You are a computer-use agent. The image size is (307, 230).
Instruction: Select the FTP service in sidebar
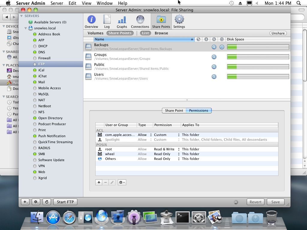51,64
